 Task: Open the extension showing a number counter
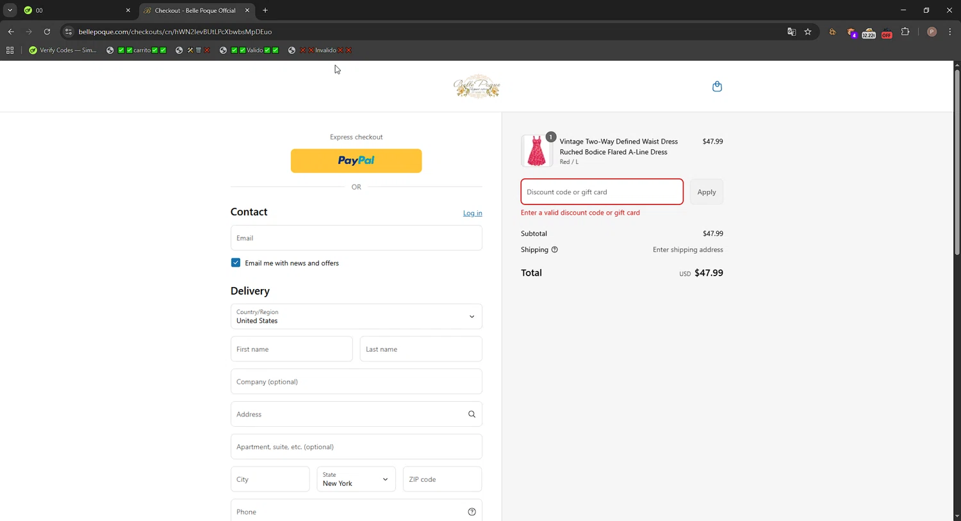[869, 33]
